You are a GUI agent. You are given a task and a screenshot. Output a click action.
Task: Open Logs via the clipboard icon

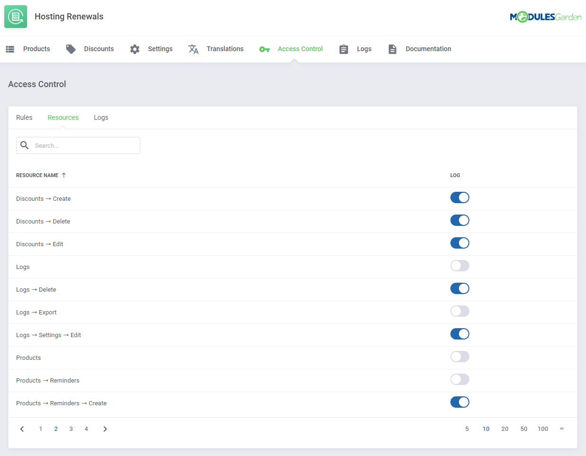pos(344,49)
